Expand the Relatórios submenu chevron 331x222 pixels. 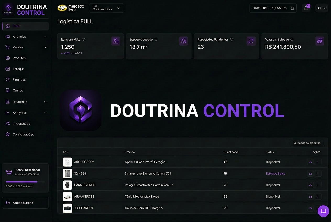[x=45, y=102]
